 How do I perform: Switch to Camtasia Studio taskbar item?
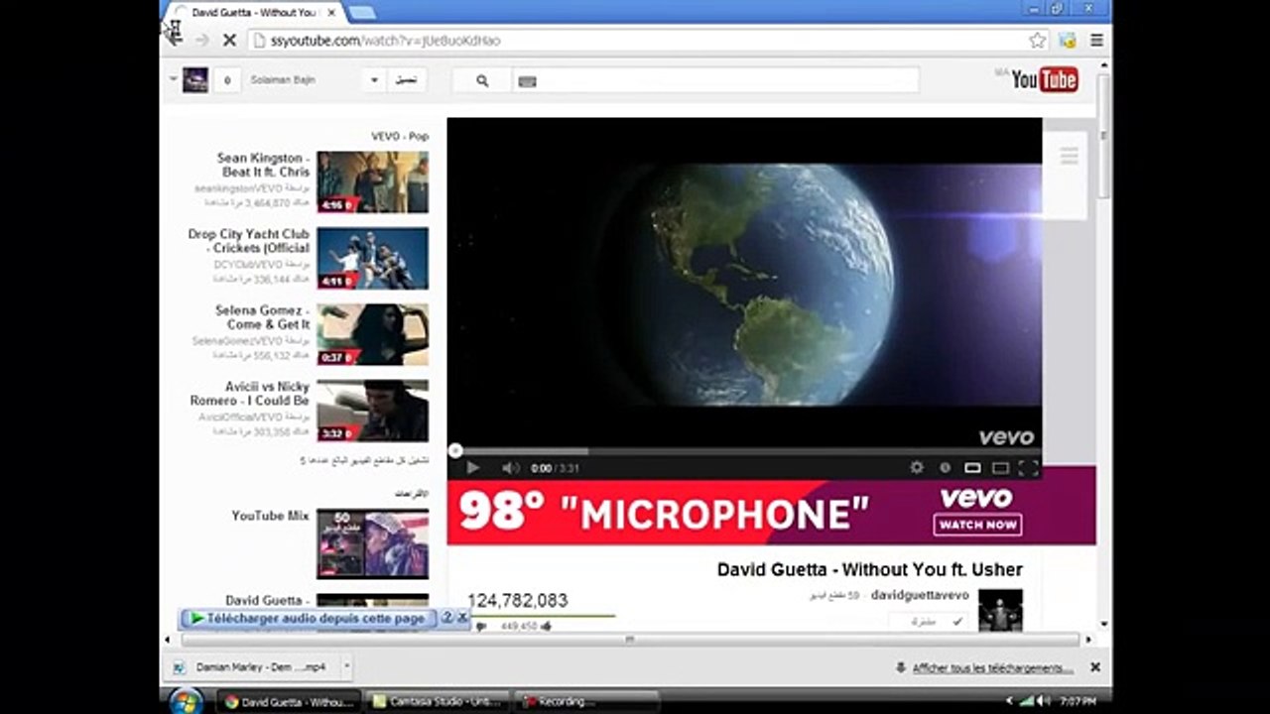click(437, 701)
